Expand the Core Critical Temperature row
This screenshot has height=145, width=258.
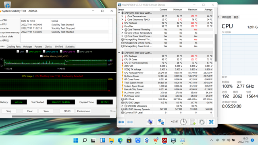122,33
